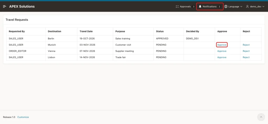The width and height of the screenshot is (268, 124).
Task: Reject the Lisbon travel request
Action: point(246,57)
